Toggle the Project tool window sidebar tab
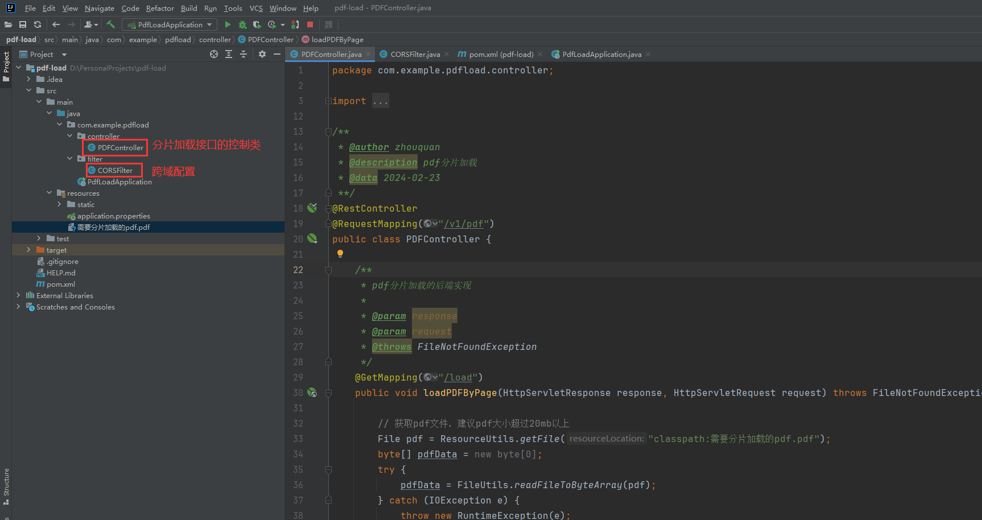Viewport: 982px width, 520px height. coord(6,66)
